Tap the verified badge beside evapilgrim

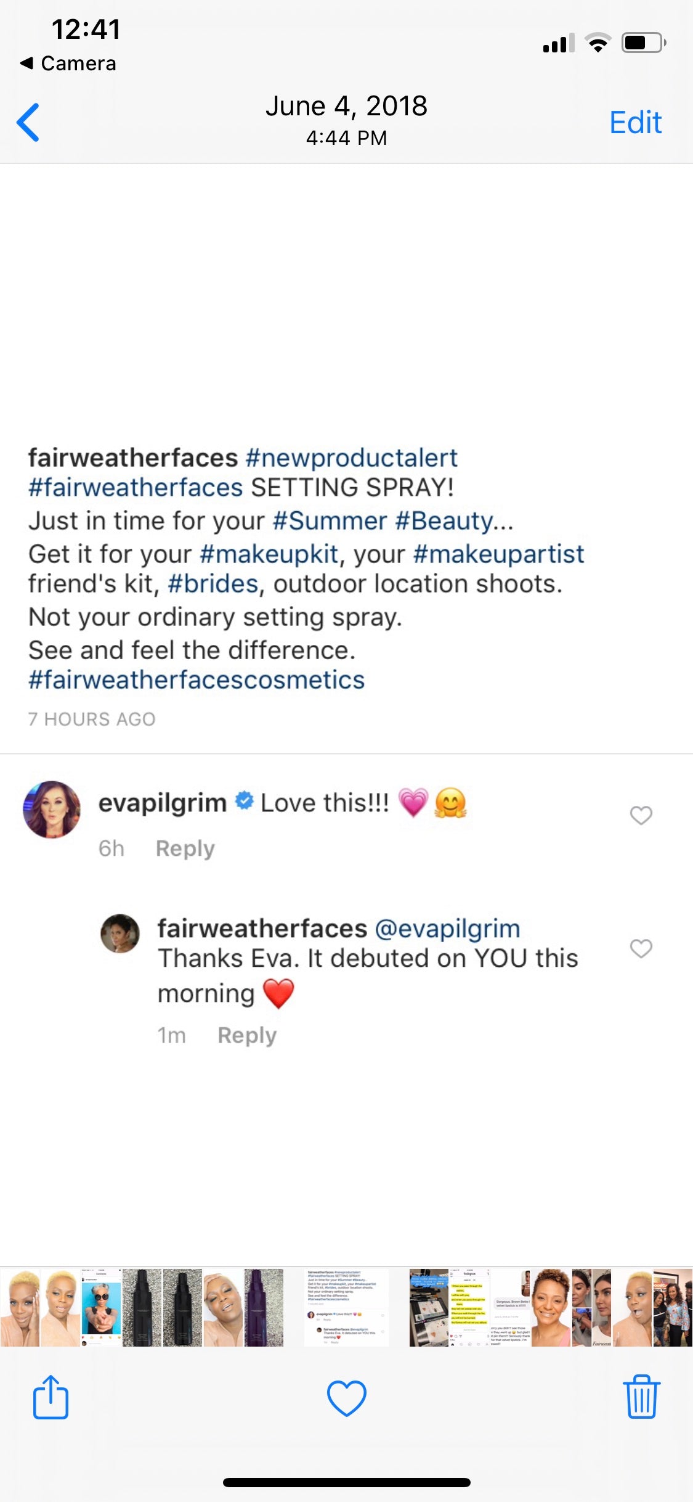(x=245, y=800)
